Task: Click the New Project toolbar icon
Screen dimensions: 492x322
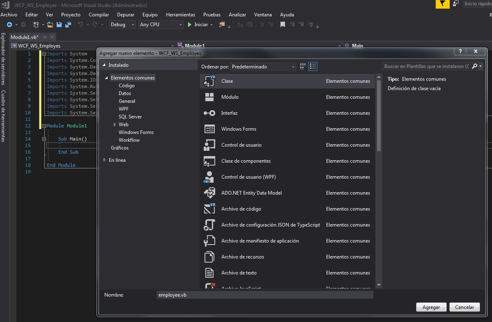Action: pos(36,25)
